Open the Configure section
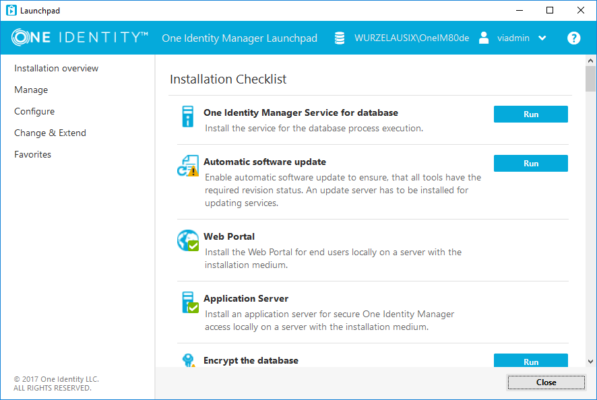 point(34,112)
